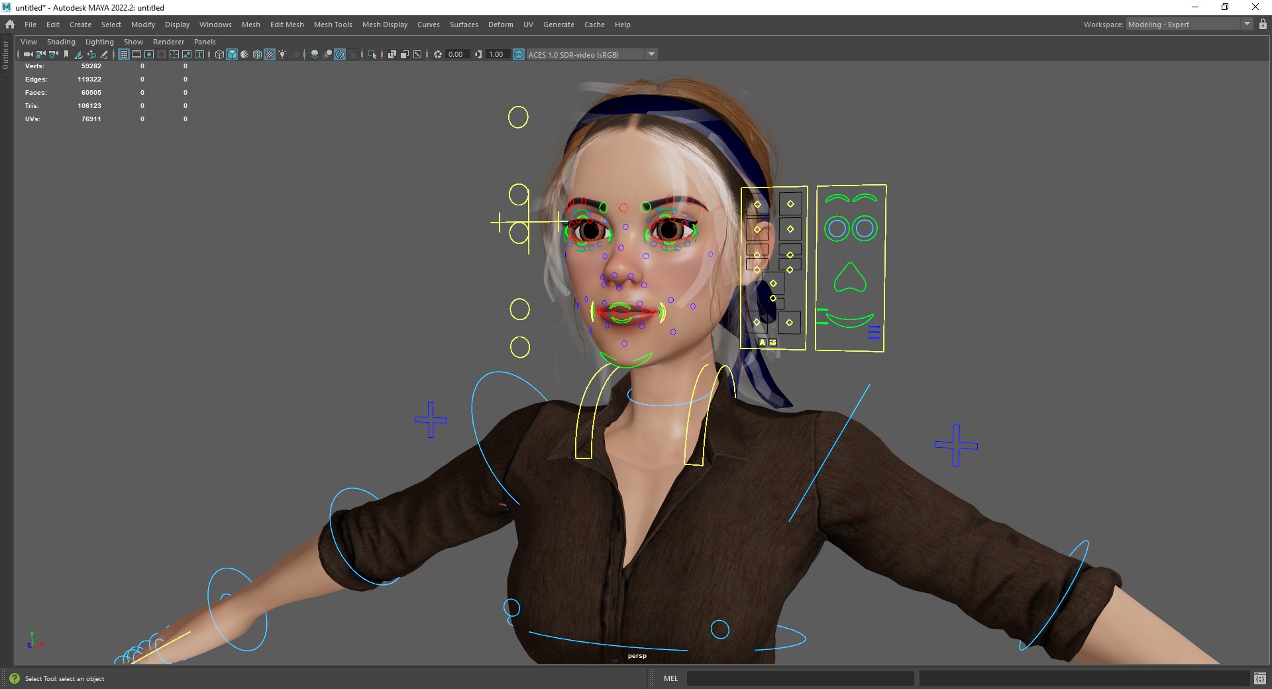This screenshot has width=1272, height=689.
Task: Open the panel Lighting menu
Action: tap(99, 42)
